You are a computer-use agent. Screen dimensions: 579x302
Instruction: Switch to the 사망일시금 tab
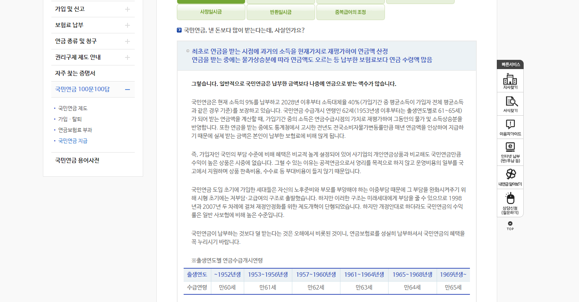point(211,12)
